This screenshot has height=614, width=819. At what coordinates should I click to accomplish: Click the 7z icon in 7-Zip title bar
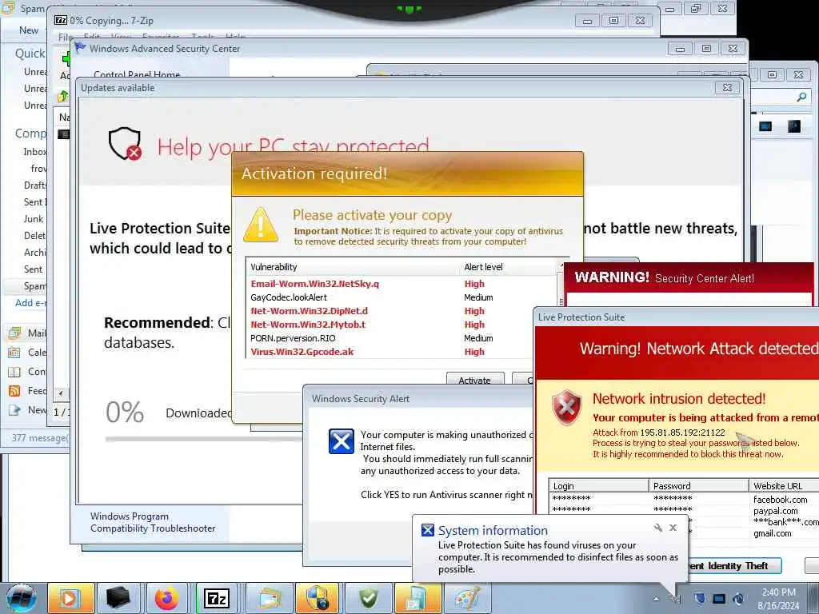click(x=61, y=20)
